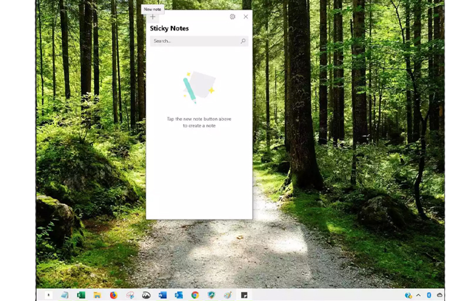Open Excel from the taskbar

tap(81, 295)
